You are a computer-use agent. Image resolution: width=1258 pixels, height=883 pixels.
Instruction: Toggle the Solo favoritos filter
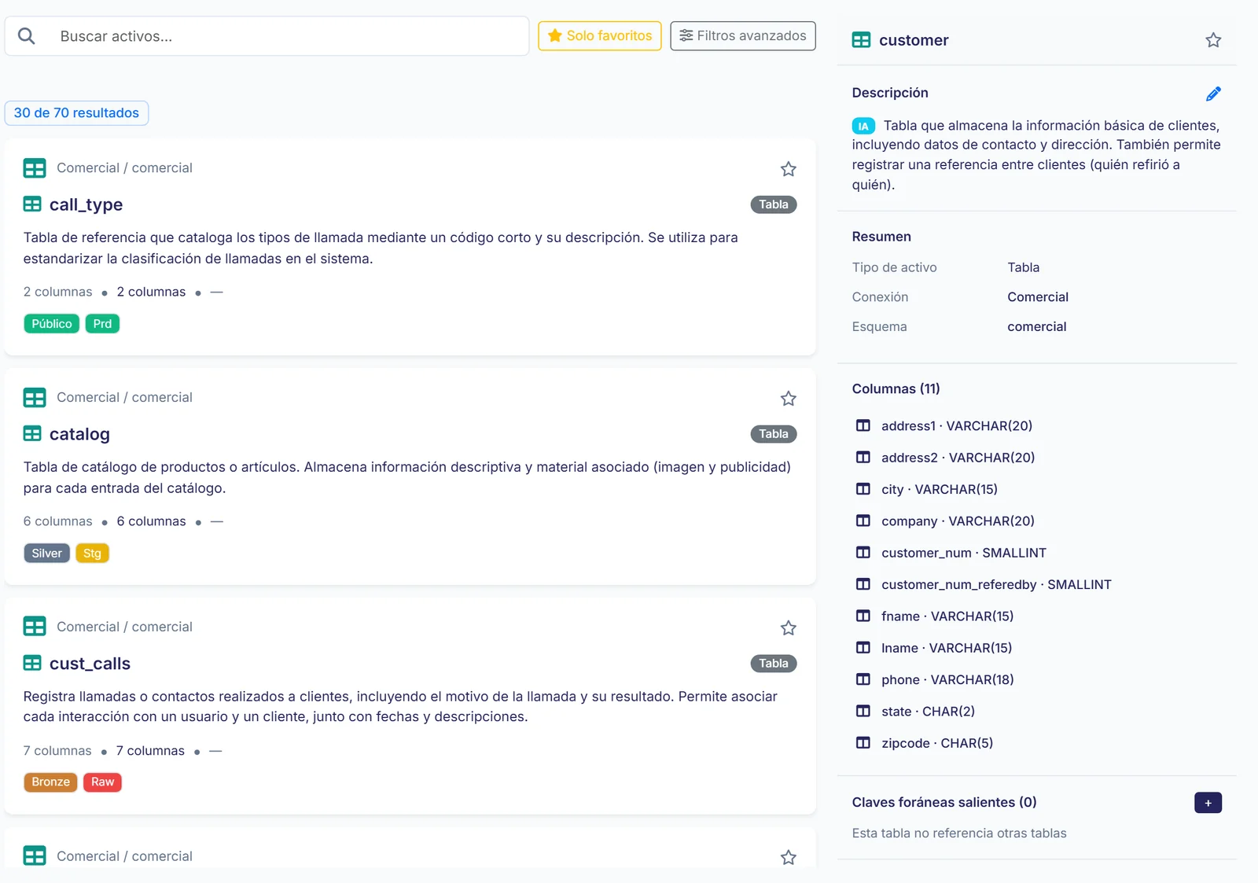tap(600, 36)
